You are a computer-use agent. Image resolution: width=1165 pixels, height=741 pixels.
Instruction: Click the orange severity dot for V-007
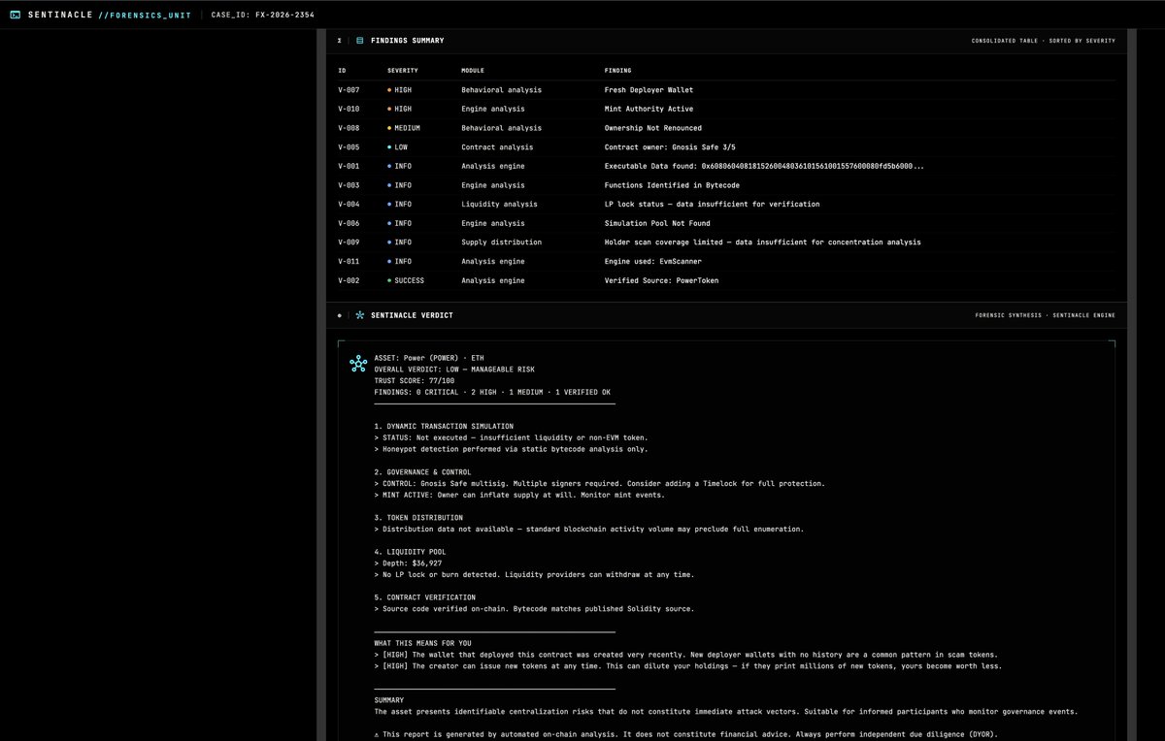389,90
